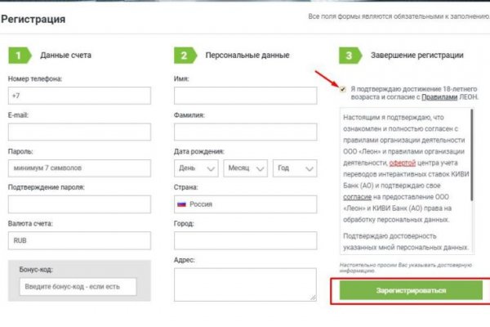Focus the Пароль field

pyautogui.click(x=79, y=168)
